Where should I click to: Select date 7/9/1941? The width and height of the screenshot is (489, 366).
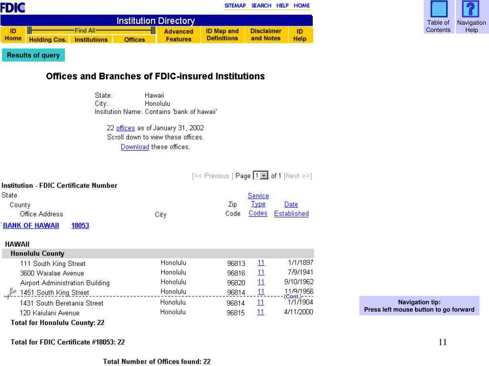pos(300,272)
